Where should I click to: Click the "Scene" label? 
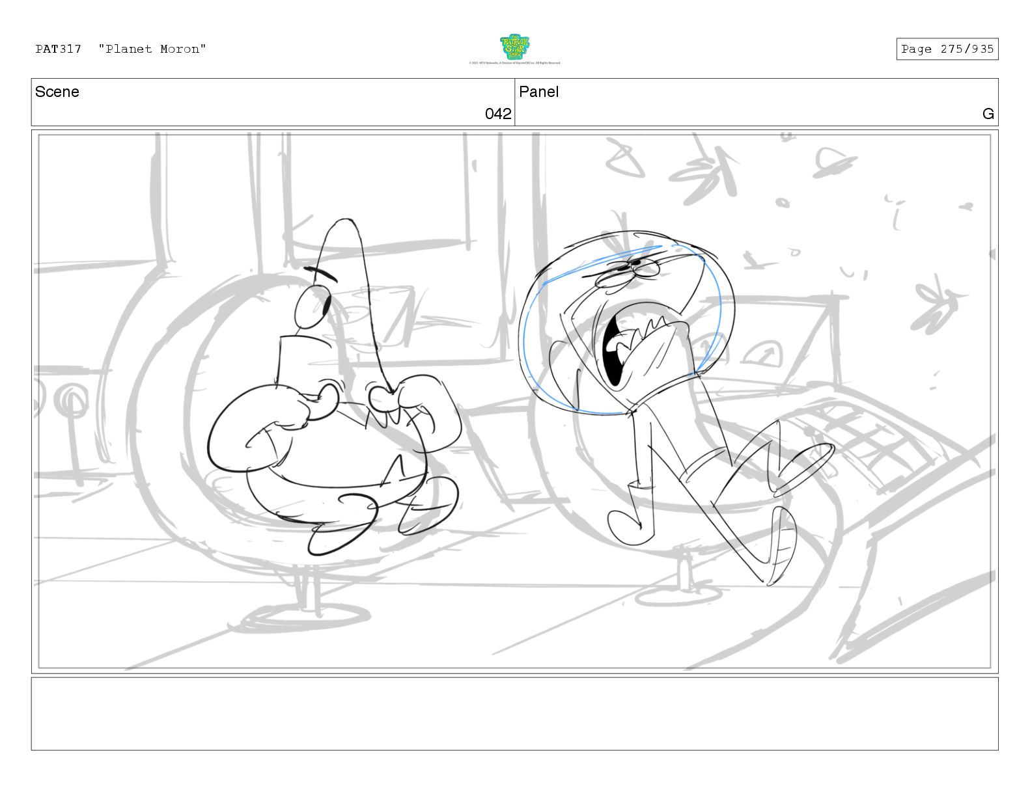click(57, 92)
